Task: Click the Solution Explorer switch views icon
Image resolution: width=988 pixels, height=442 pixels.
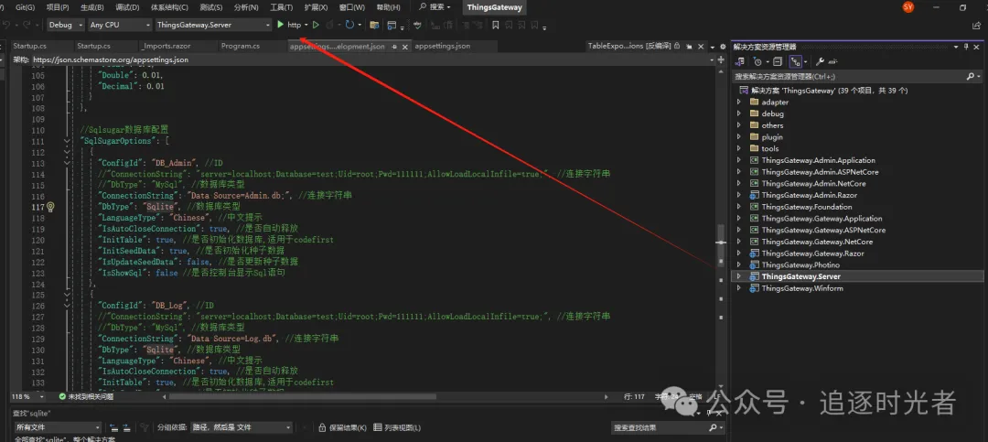Action: (740, 62)
